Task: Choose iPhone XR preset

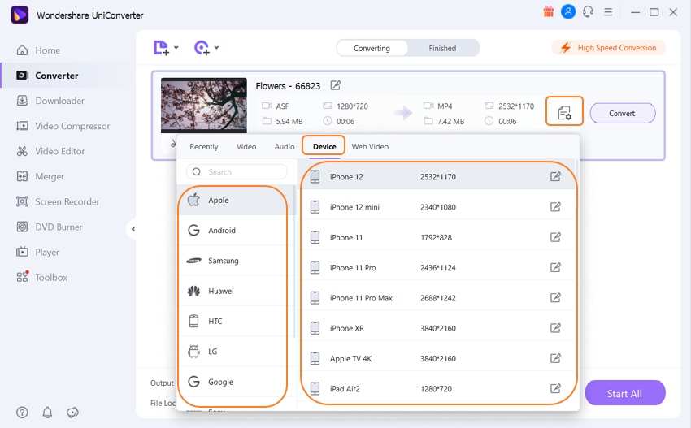Action: 437,328
